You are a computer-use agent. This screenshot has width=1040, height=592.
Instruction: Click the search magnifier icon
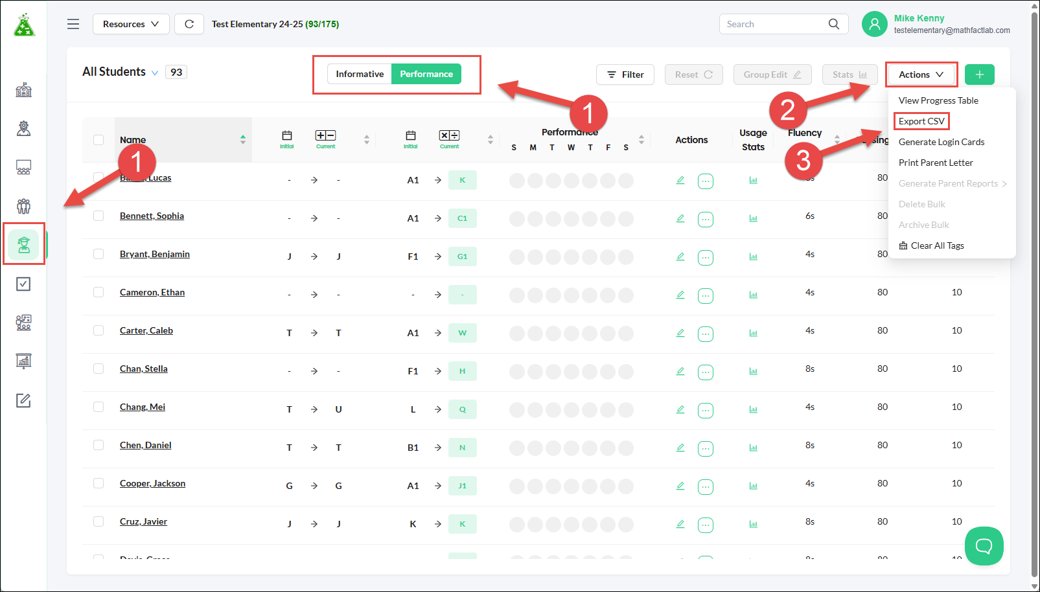click(x=834, y=24)
